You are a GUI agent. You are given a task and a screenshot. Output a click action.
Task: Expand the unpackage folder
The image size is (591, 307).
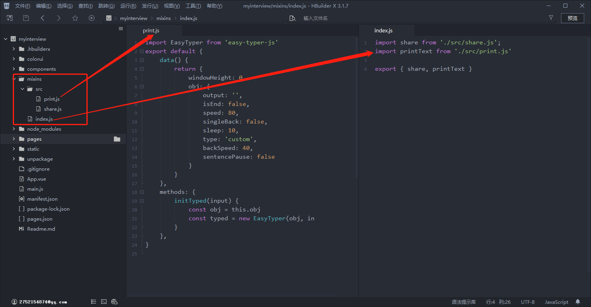click(x=14, y=159)
